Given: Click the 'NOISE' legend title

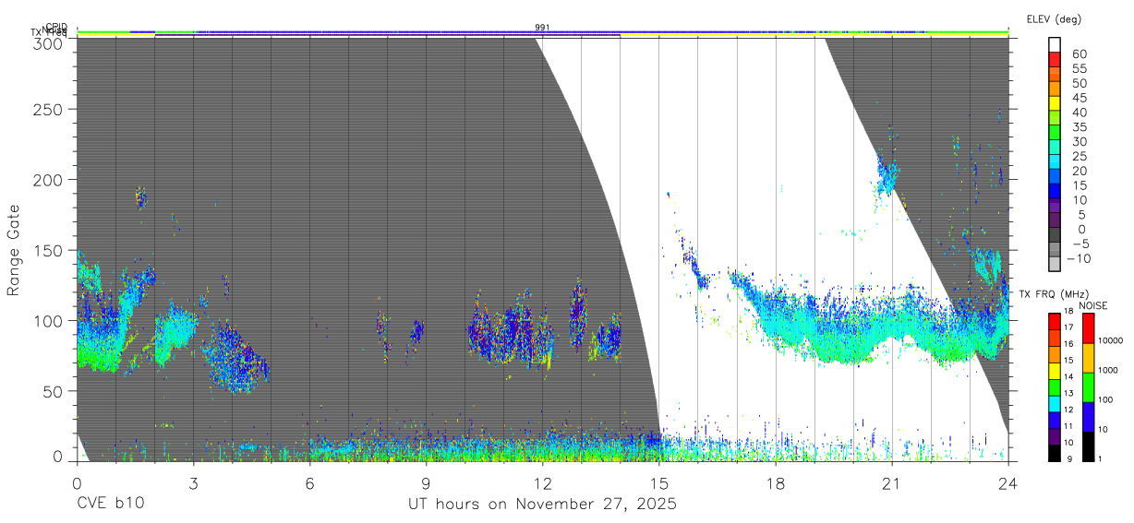Looking at the screenshot, I should click(1093, 305).
